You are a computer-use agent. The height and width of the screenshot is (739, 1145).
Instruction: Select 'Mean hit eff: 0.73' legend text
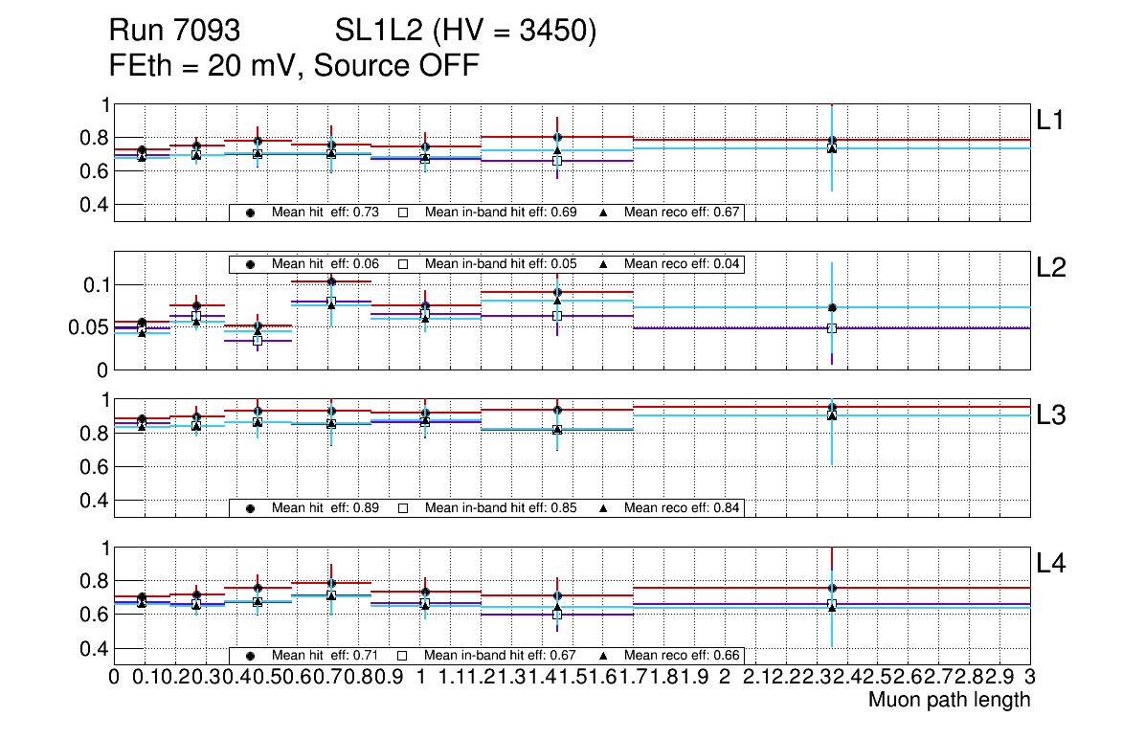[327, 213]
